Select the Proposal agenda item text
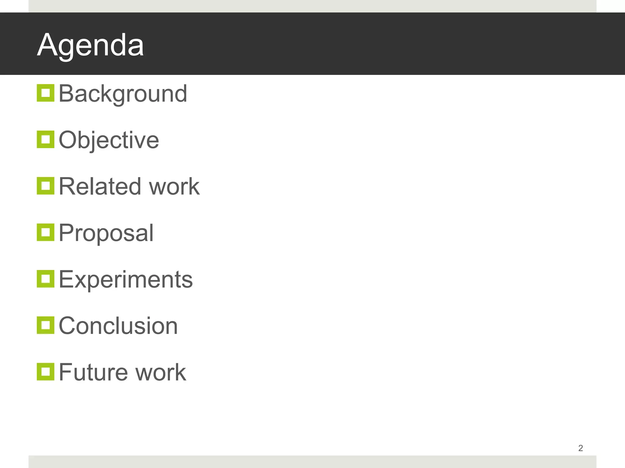The height and width of the screenshot is (468, 625). [106, 233]
